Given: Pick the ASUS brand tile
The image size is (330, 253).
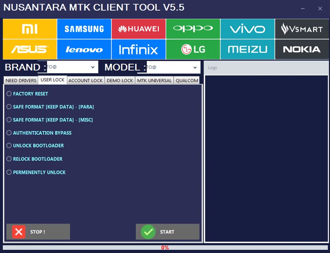Looking at the screenshot, I should pyautogui.click(x=30, y=49).
